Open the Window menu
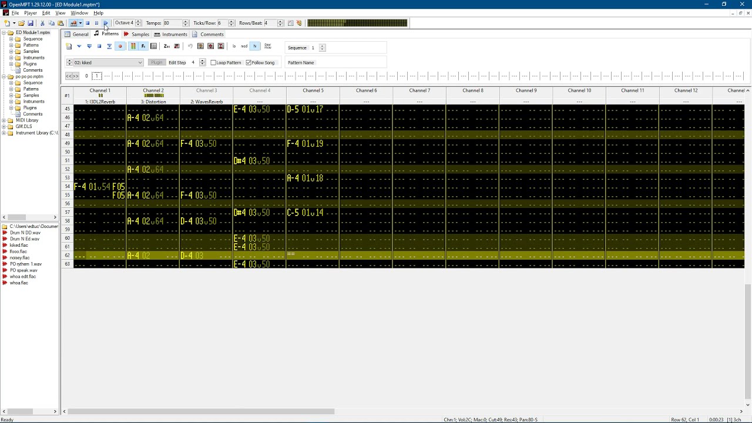The height and width of the screenshot is (423, 752). [x=79, y=13]
